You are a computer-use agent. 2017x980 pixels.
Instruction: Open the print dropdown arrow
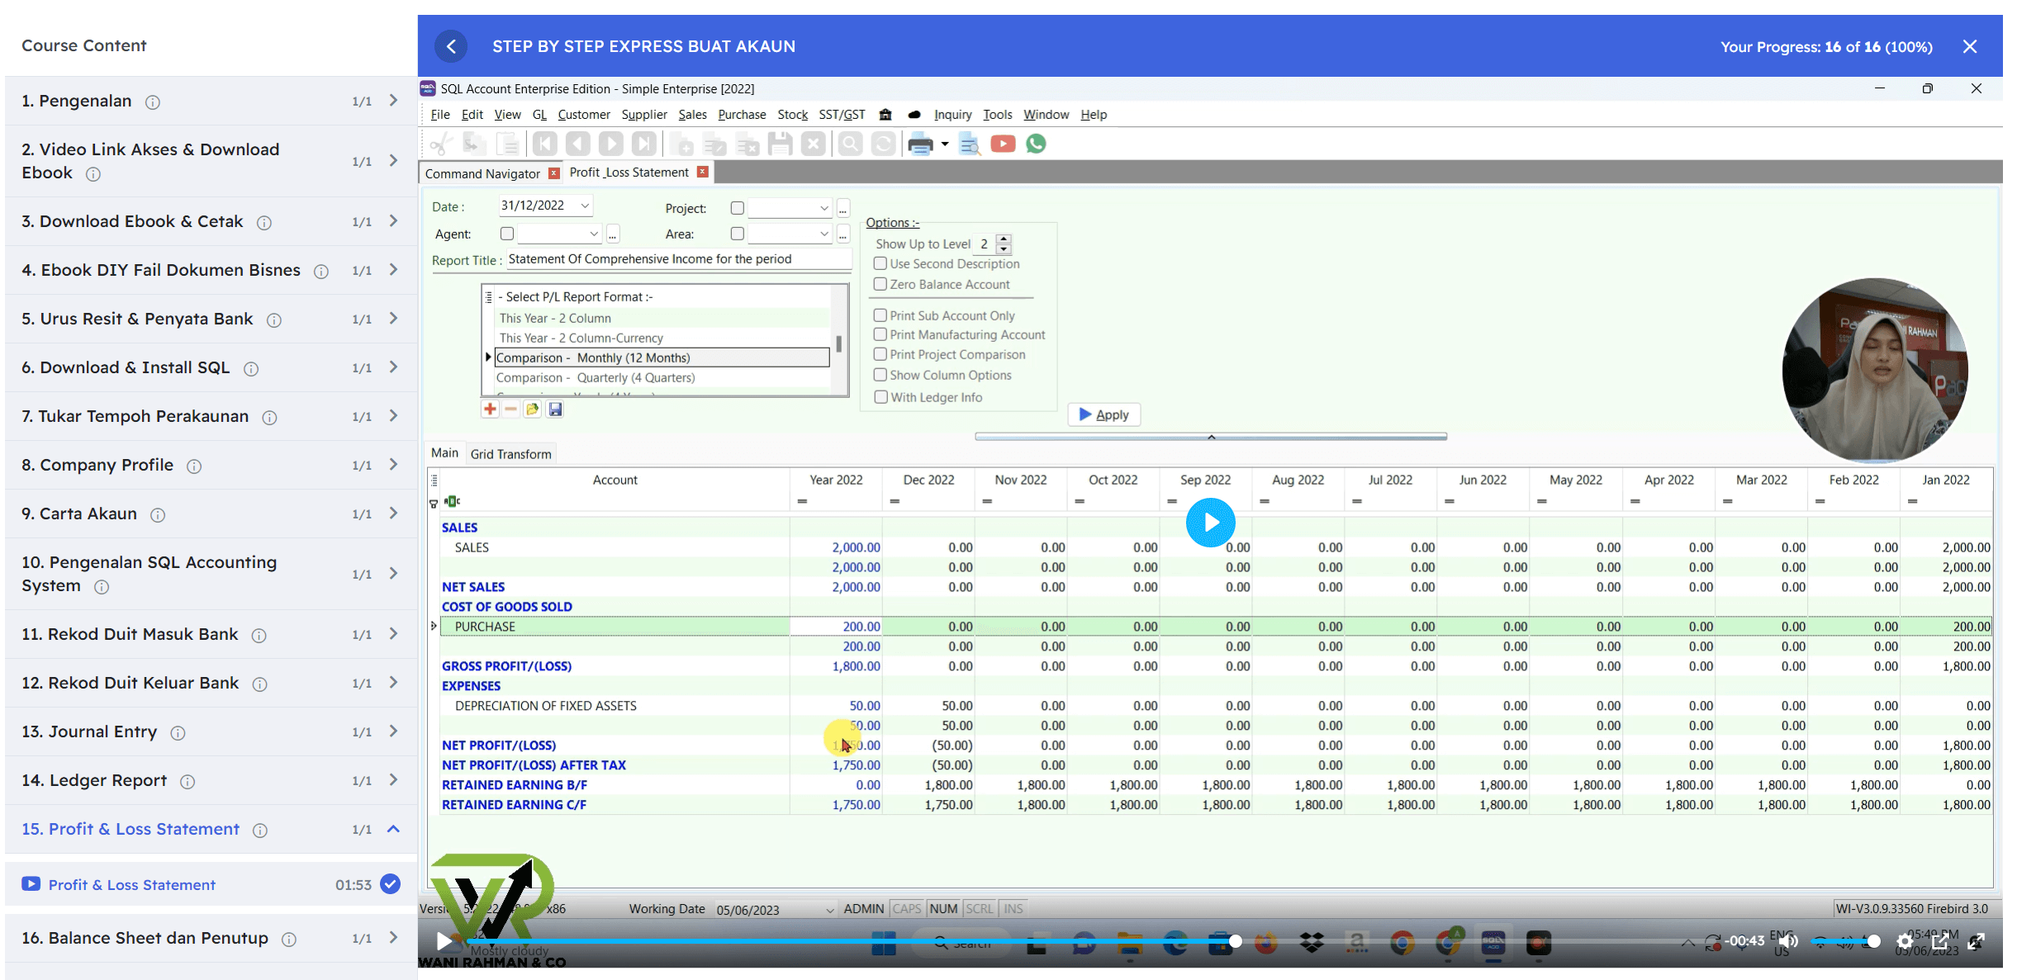[x=944, y=144]
